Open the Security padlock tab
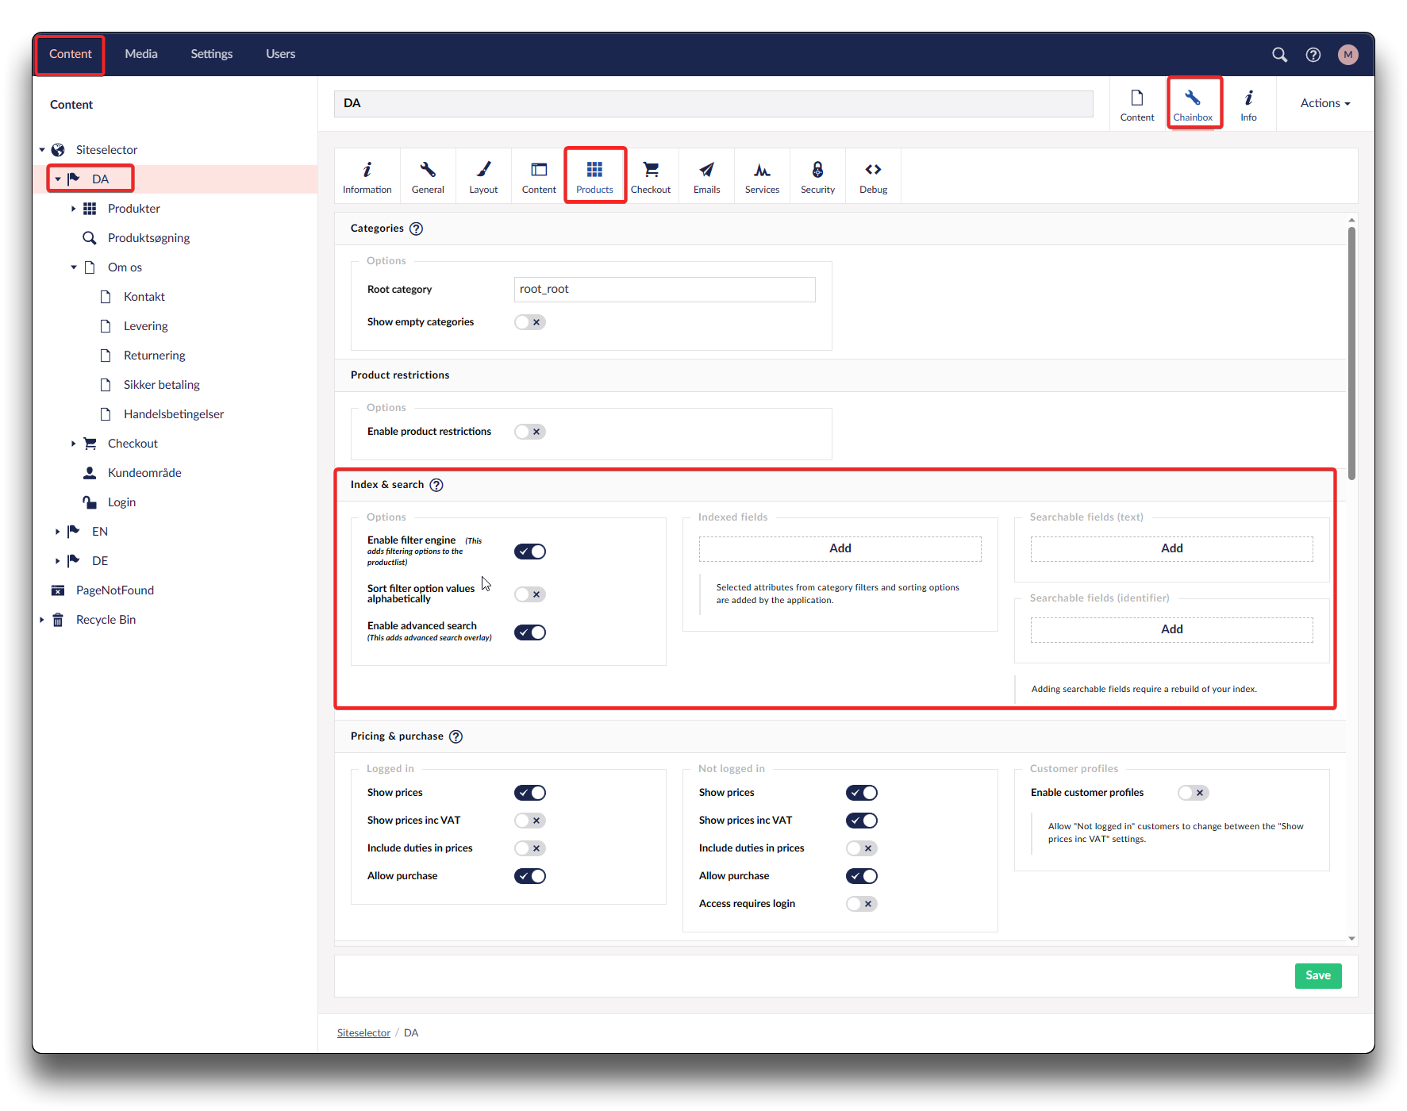 pos(817,176)
